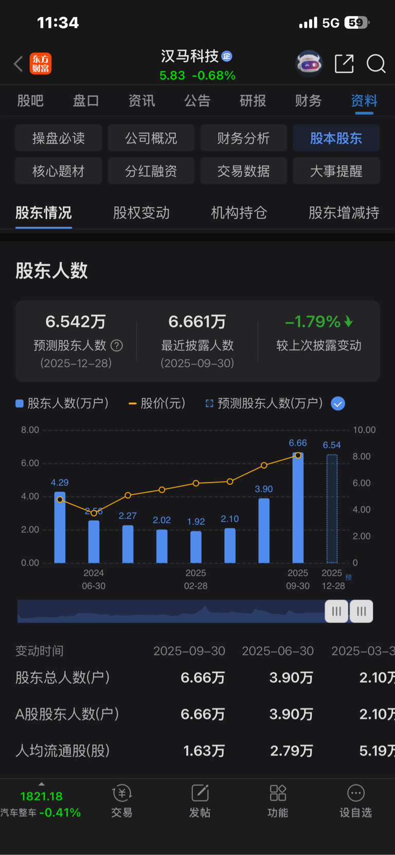
Task: Tap the 交易数据 button
Action: pyautogui.click(x=244, y=171)
